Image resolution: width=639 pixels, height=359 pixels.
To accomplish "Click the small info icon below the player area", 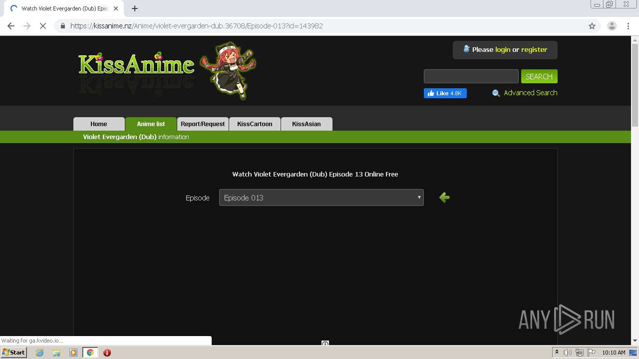I will tap(325, 344).
